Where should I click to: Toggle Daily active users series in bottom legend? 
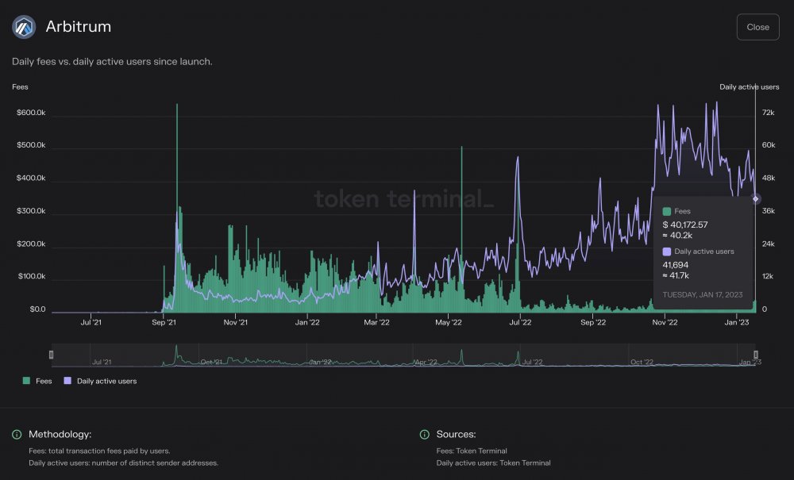pyautogui.click(x=100, y=381)
